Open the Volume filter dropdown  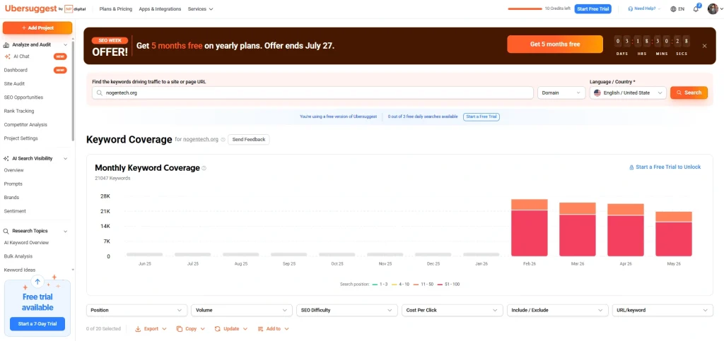click(242, 311)
